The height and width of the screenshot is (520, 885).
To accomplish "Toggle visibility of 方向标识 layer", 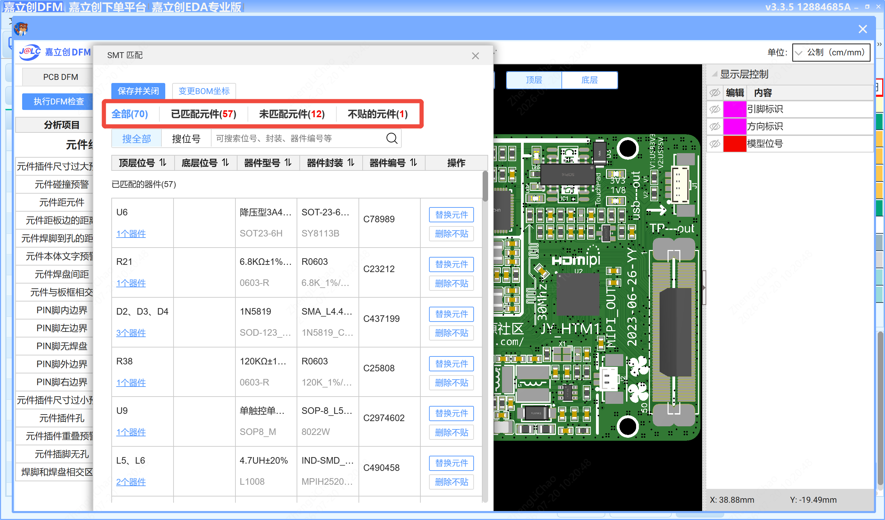I will (715, 127).
